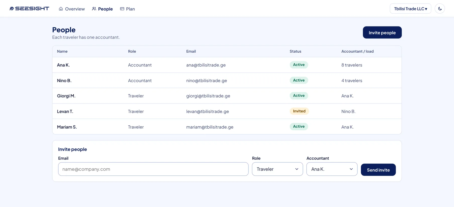The width and height of the screenshot is (454, 207).
Task: Click Ana K. accountant in Giorgi M. row
Action: (348, 96)
